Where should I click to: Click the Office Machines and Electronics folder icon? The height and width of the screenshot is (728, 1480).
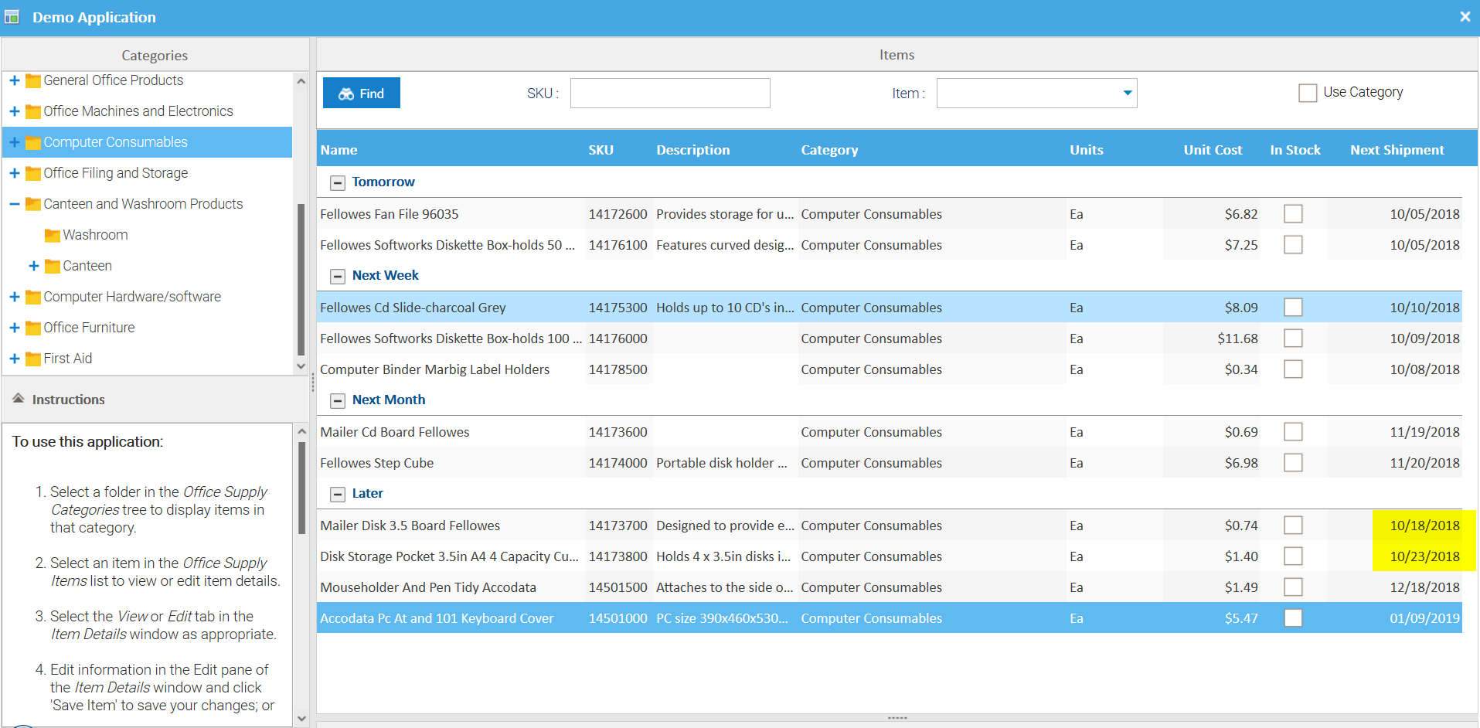tap(33, 112)
